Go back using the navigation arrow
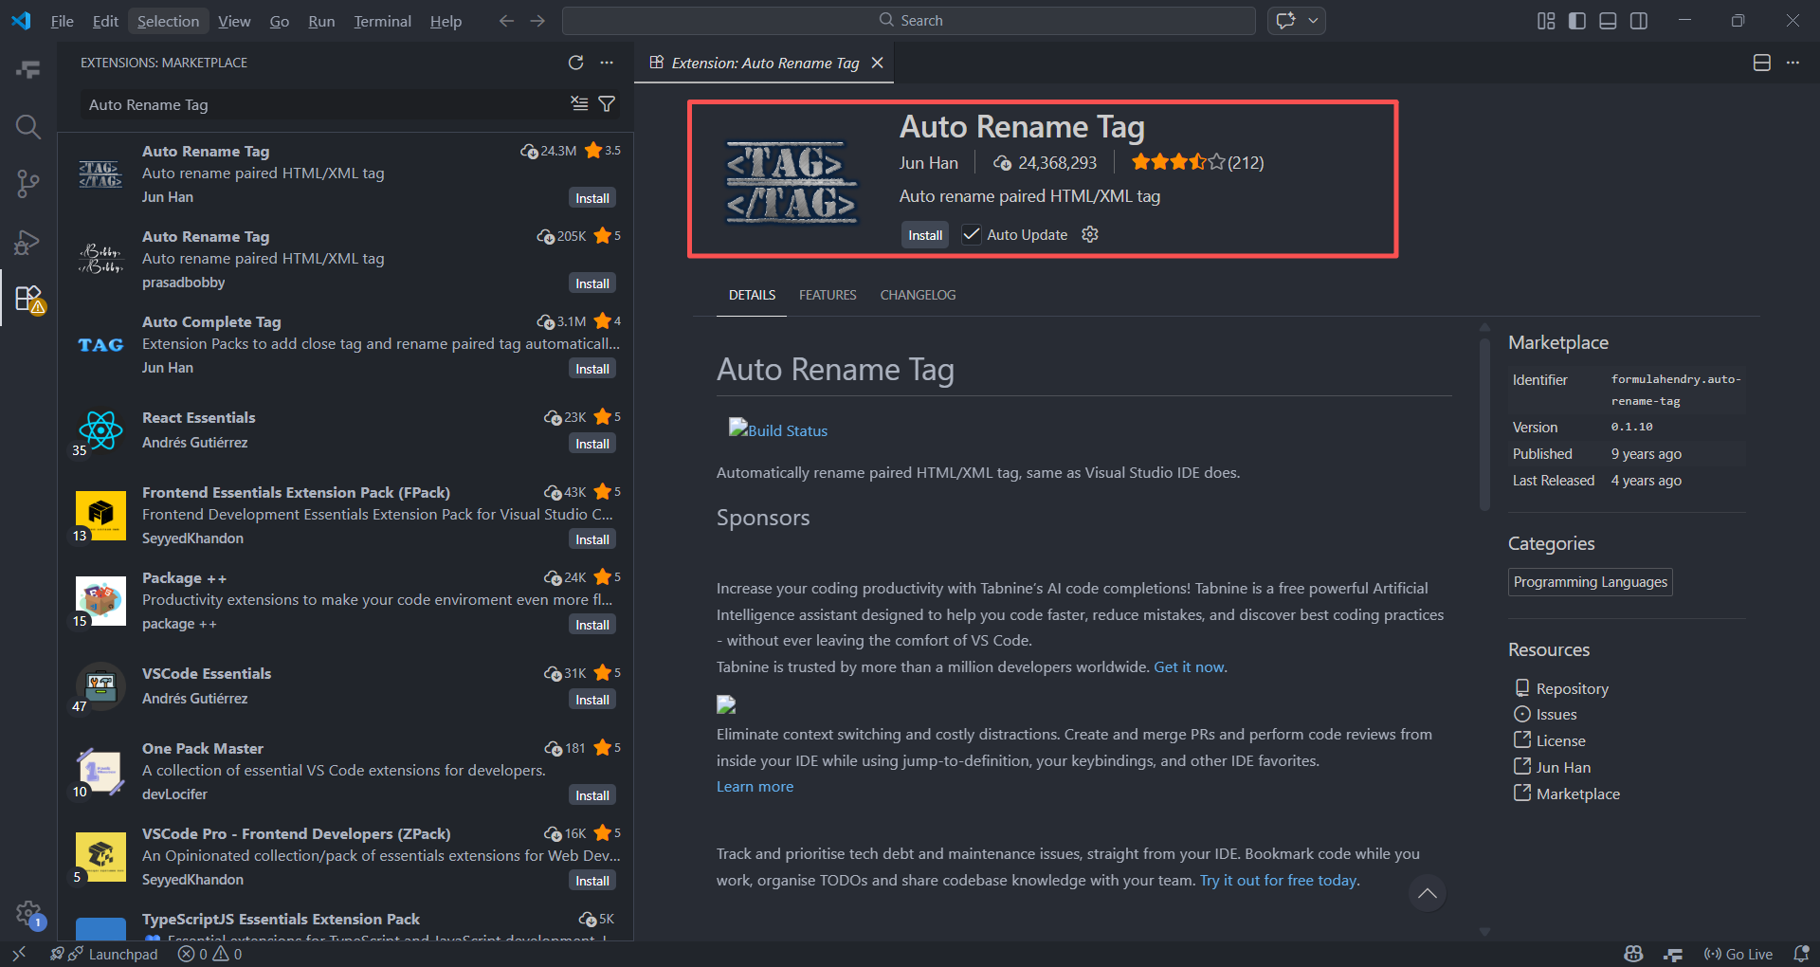The height and width of the screenshot is (967, 1820). coord(506,21)
